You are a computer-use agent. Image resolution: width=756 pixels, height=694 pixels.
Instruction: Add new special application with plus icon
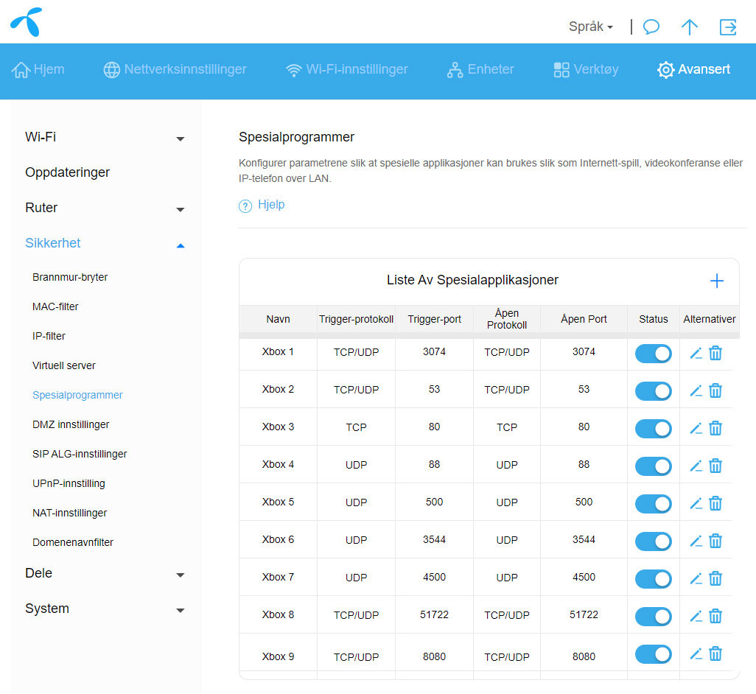point(716,281)
